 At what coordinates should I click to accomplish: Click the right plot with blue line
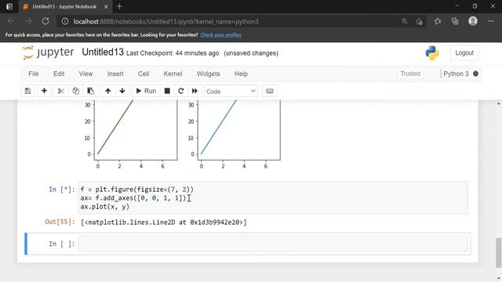239,130
